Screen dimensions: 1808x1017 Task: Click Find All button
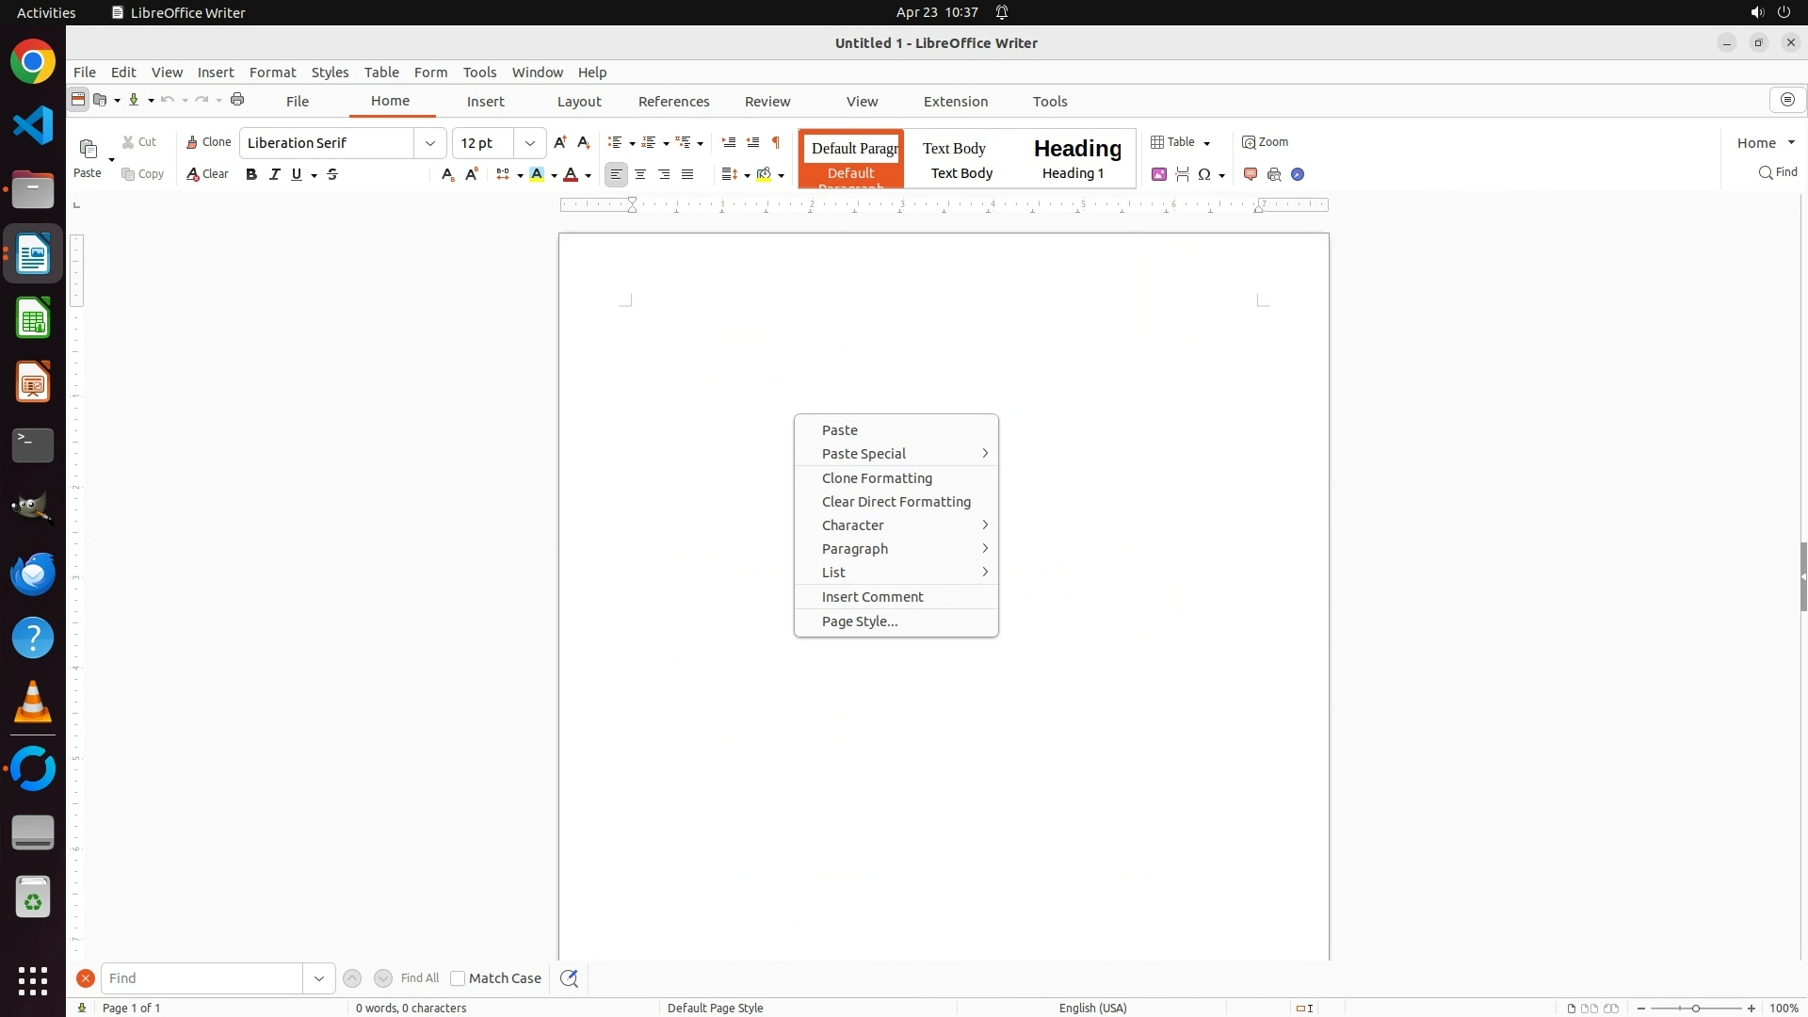pos(420,978)
